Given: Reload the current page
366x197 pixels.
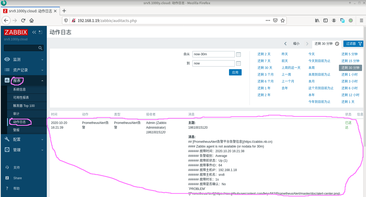Looking at the screenshot, I should point(23,20).
